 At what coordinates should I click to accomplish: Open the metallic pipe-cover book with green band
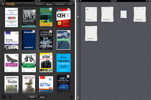[63, 40]
